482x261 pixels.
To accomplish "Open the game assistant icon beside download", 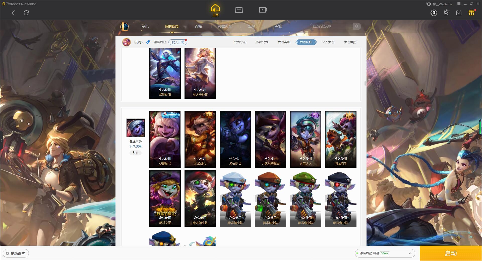I will click(x=446, y=13).
